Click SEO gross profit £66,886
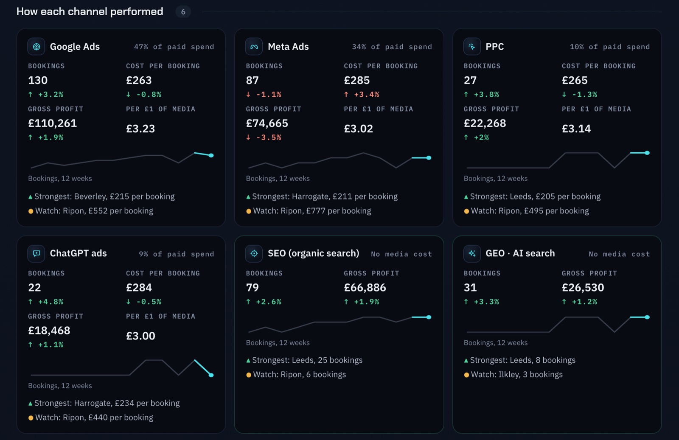This screenshot has height=440, width=679. (365, 288)
